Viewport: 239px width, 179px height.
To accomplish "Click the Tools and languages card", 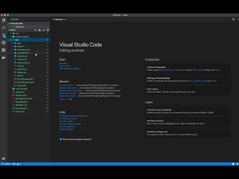I will point(188,69).
